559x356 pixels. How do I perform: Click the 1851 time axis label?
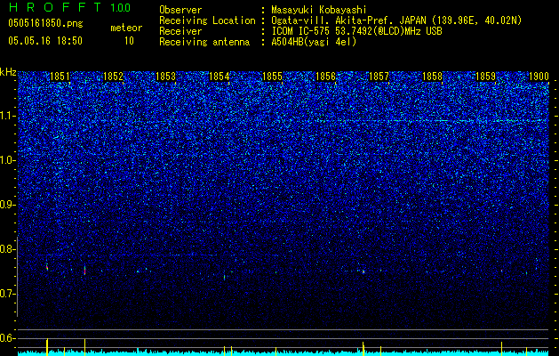click(x=60, y=77)
